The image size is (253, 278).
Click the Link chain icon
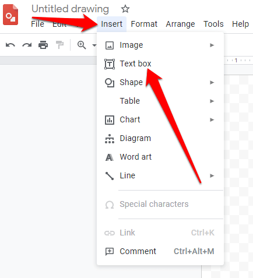click(110, 233)
